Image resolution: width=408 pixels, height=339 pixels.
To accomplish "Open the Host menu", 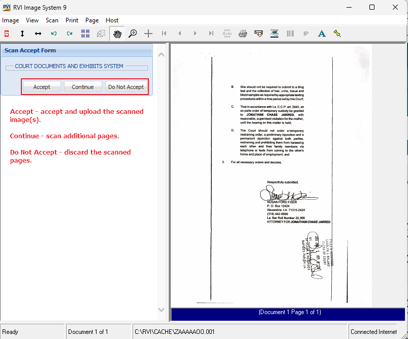I will (112, 20).
